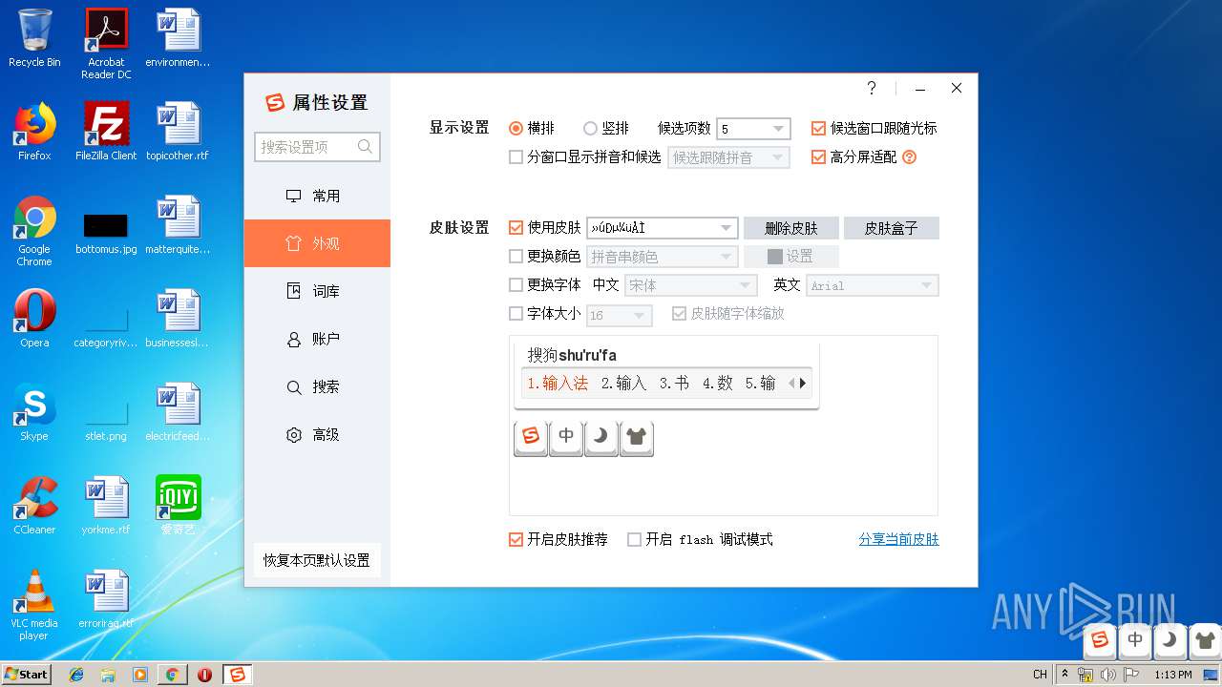Image resolution: width=1222 pixels, height=687 pixels.
Task: Open Opera desktop shortcut
Action: point(34,319)
